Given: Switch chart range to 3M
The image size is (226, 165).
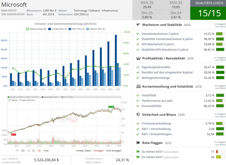Looking at the screenshot, I should (x=23, y=150).
